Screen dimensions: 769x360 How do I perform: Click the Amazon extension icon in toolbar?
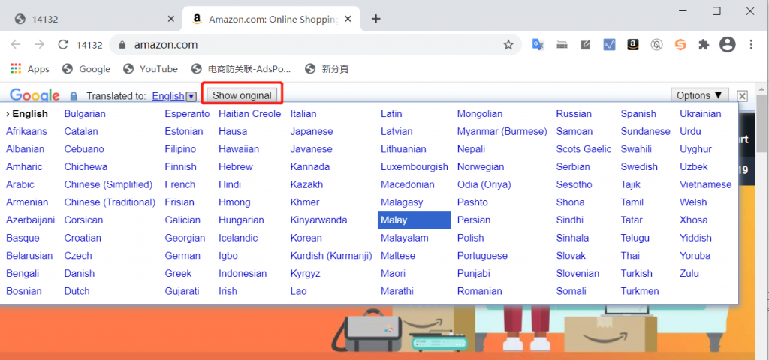(632, 45)
